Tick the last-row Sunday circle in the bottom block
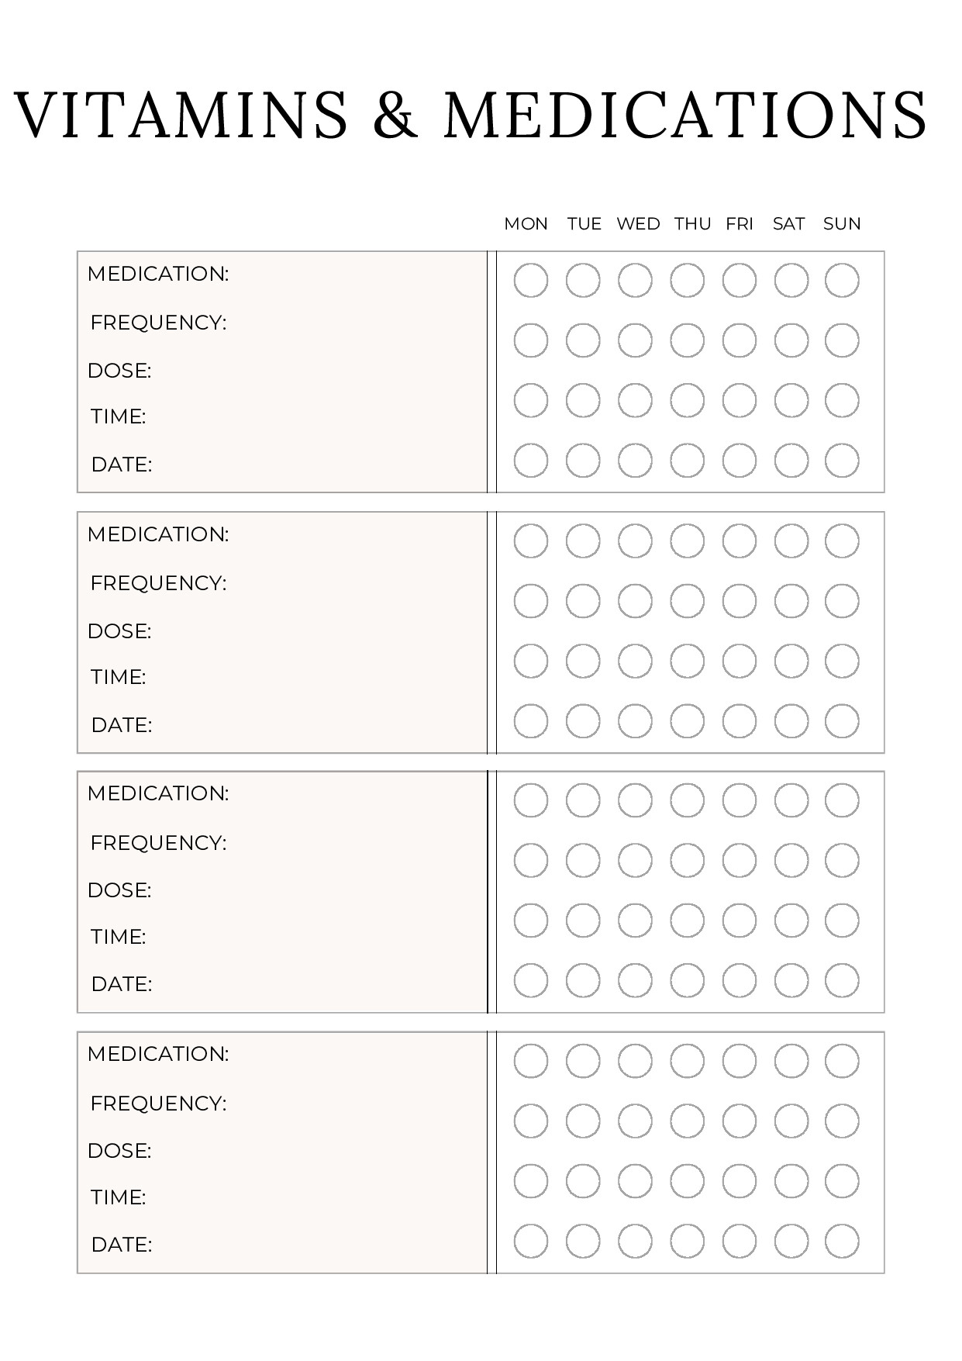This screenshot has width=962, height=1361. pos(842,1242)
